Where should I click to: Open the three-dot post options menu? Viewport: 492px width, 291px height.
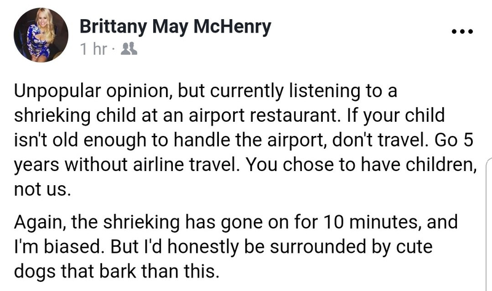[462, 31]
